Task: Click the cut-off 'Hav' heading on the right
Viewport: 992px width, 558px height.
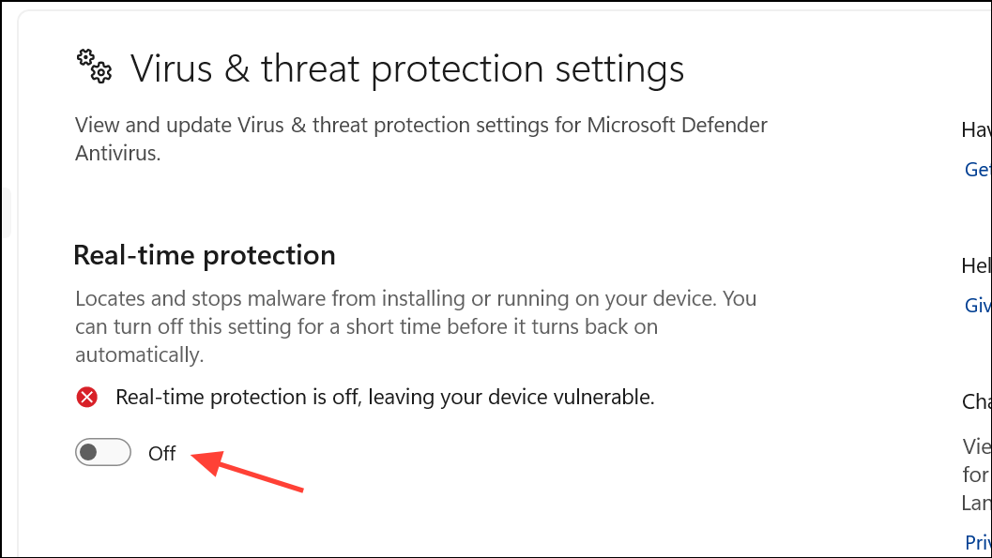Action: 976,130
